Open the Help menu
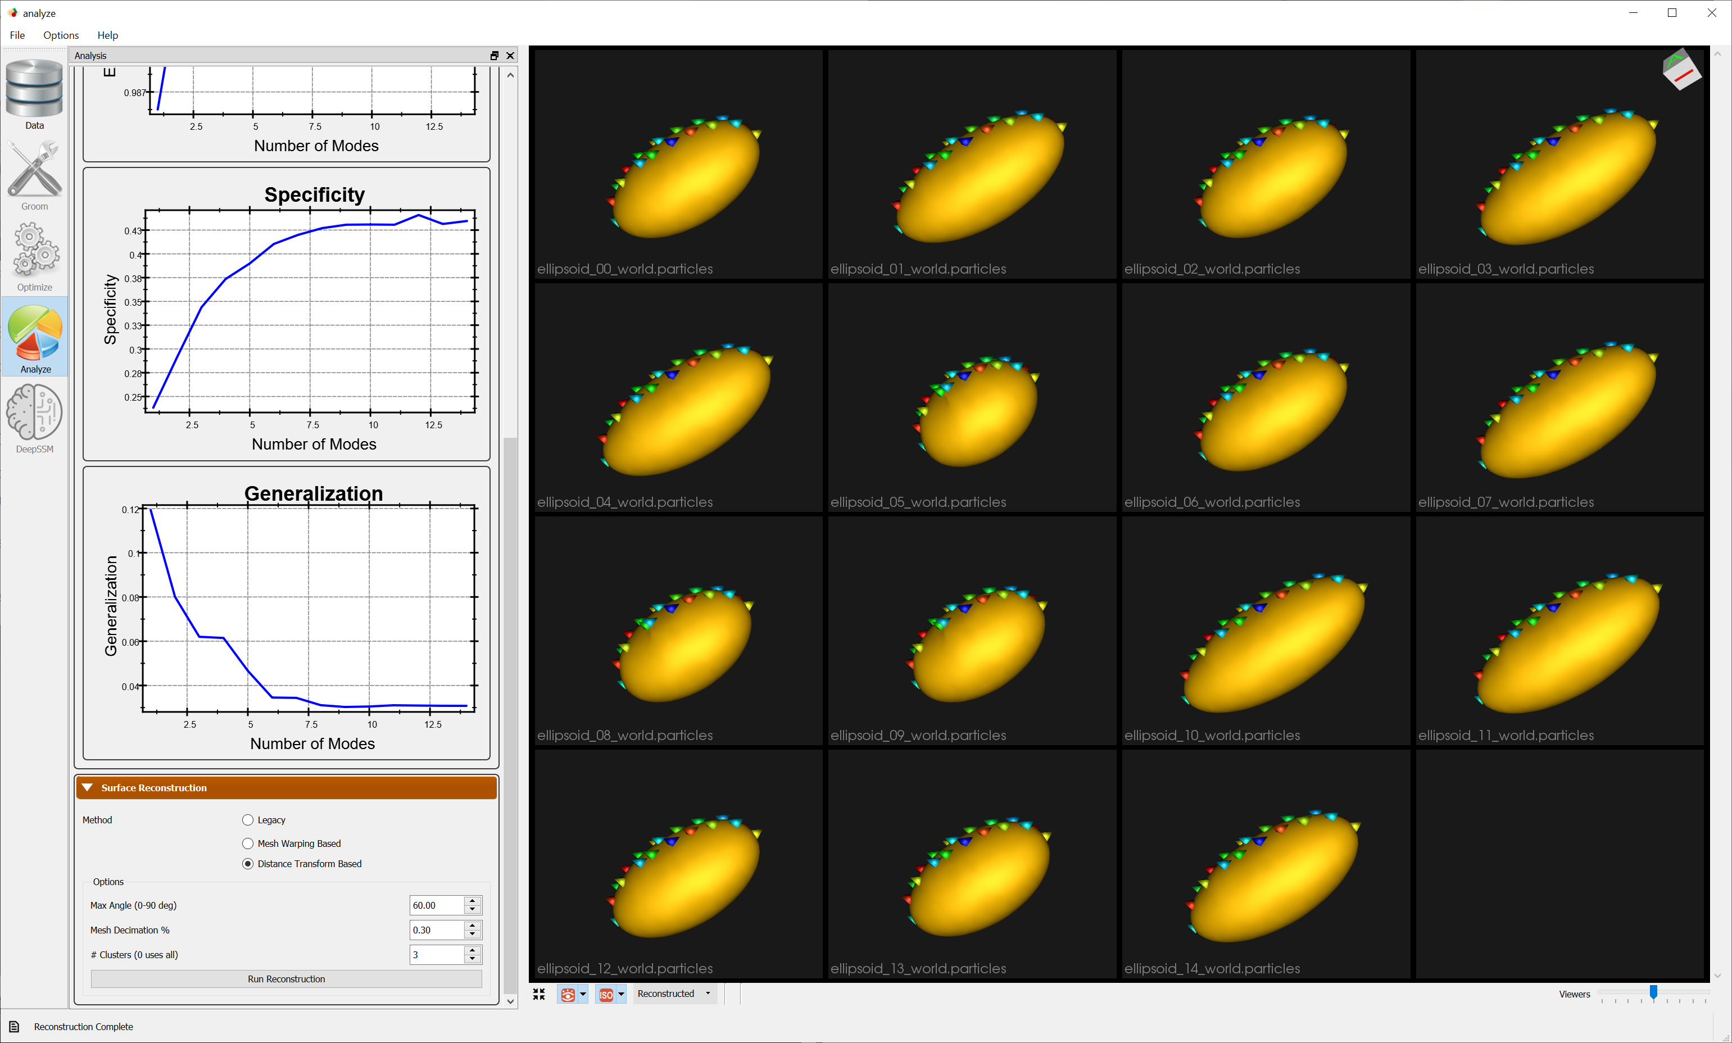 [107, 35]
